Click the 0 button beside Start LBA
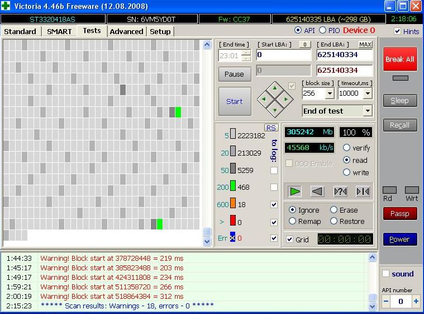This screenshot has width=424, height=314. [x=305, y=44]
